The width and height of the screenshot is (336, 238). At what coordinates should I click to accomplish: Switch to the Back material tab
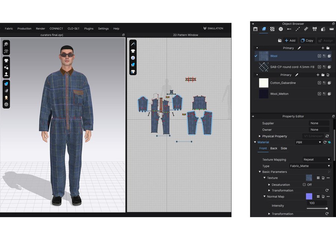[x=274, y=148]
